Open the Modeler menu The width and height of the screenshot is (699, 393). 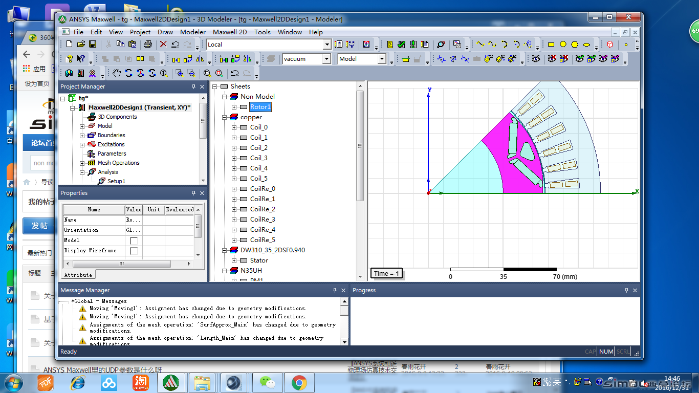[x=193, y=32]
